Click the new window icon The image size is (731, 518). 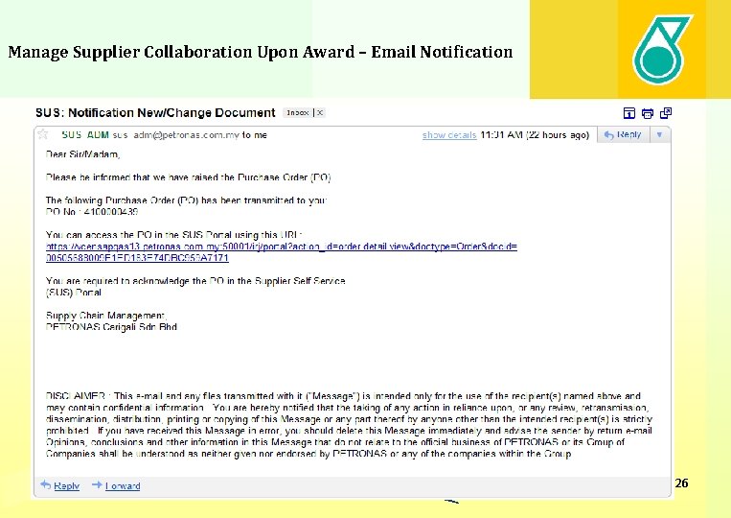628,113
